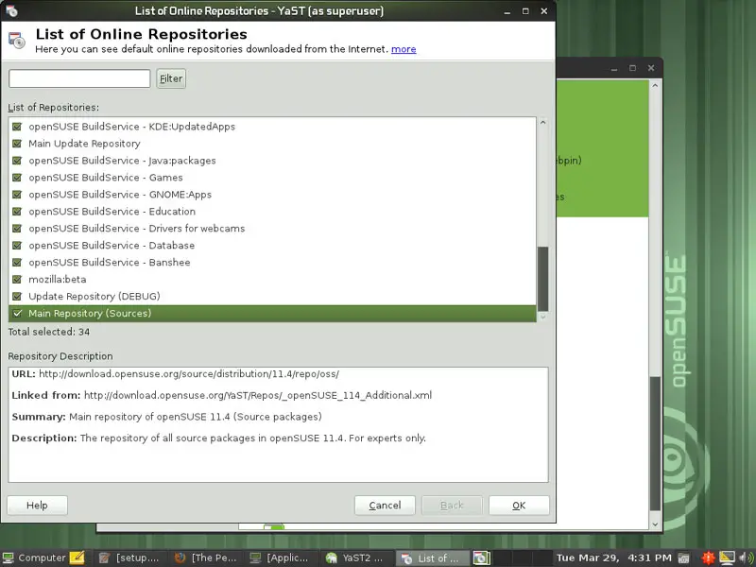Maximize the background window
The height and width of the screenshot is (567, 756).
click(632, 68)
